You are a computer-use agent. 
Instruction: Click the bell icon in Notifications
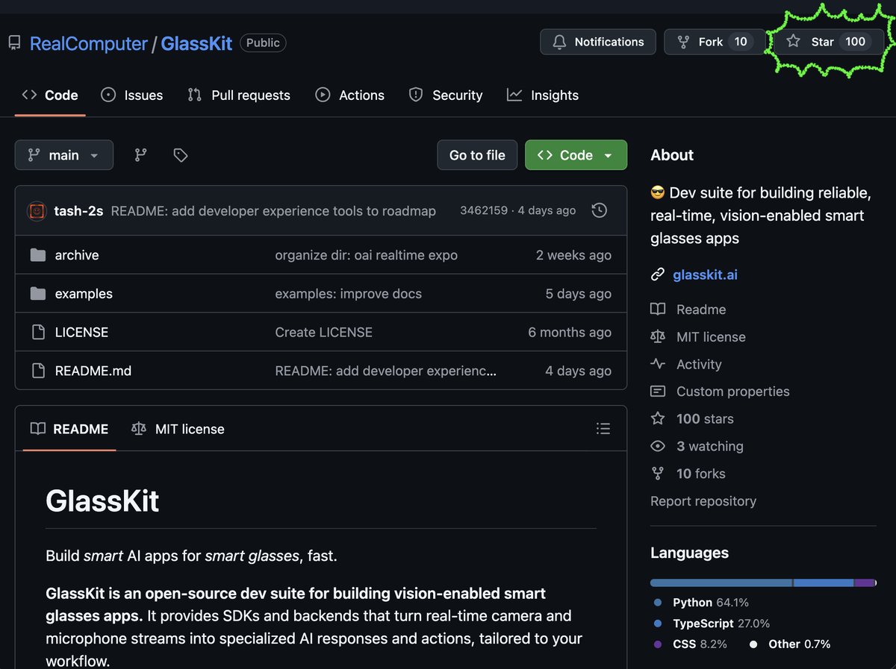click(x=559, y=42)
